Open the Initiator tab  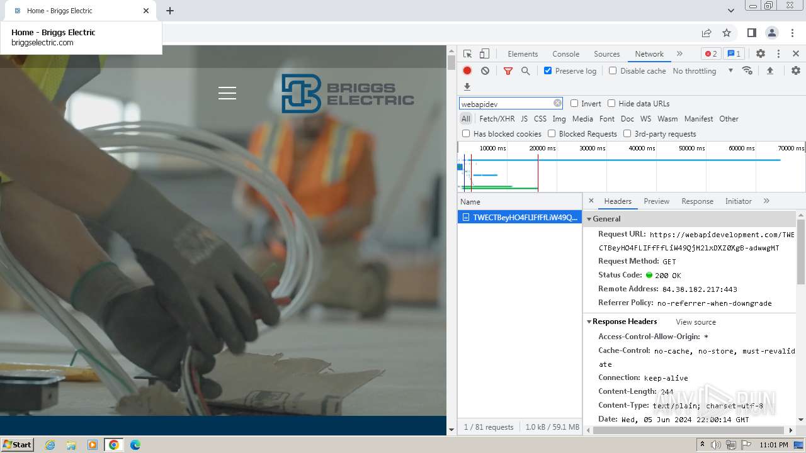pyautogui.click(x=738, y=201)
